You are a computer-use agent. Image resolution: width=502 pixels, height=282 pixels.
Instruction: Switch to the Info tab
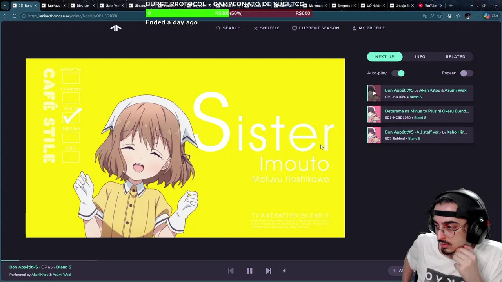[420, 57]
